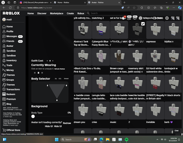Open Premium from the sidebar
This screenshot has width=183, height=143.
coord(9,99)
